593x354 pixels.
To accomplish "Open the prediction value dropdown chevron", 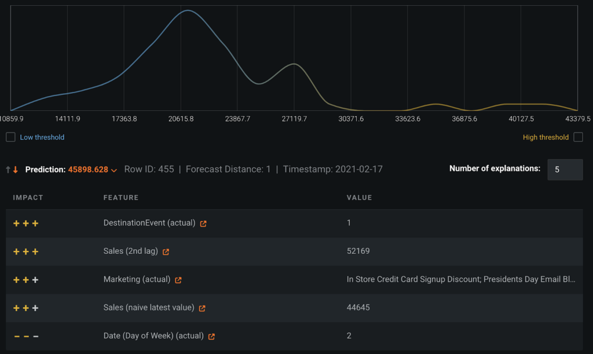I will coord(114,169).
